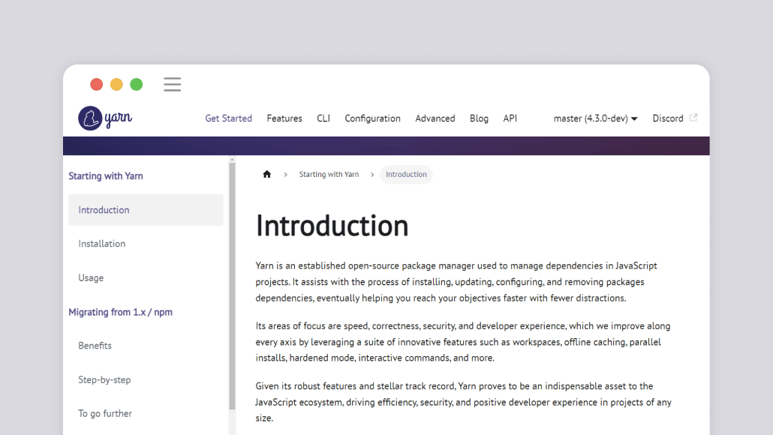Select the Advanced nav item
773x435 pixels.
pos(435,118)
